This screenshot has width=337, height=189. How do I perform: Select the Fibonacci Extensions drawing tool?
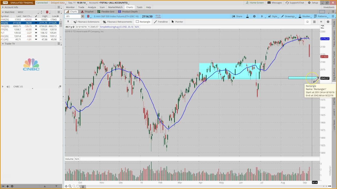coord(87,22)
